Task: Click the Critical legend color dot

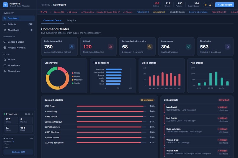Action: pos(73,73)
